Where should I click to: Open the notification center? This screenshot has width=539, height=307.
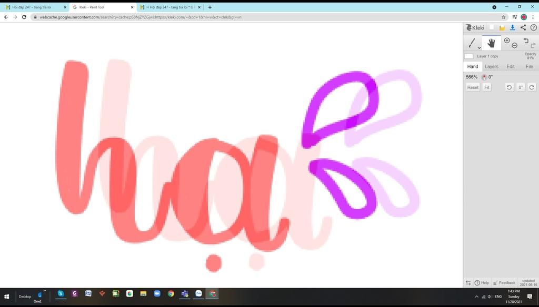[530, 296]
